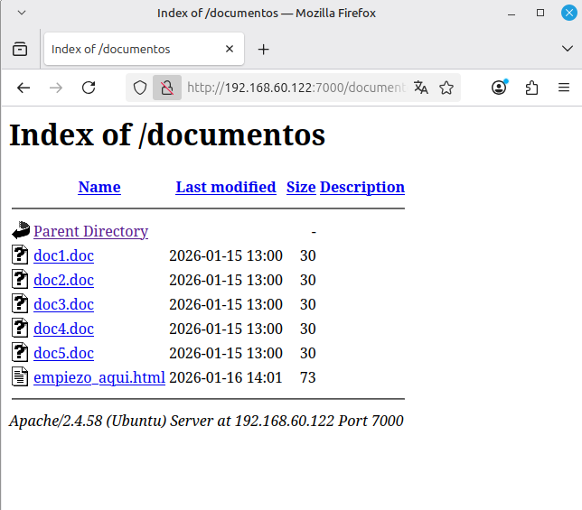This screenshot has height=510, width=582.
Task: Open the translate page icon
Action: click(421, 88)
